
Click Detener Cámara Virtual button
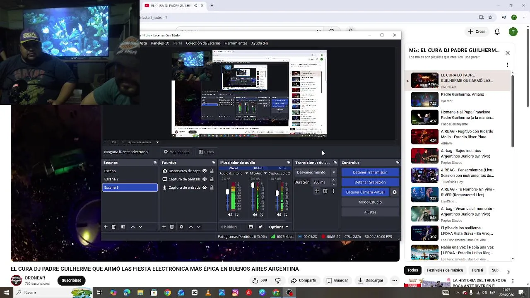point(365,192)
